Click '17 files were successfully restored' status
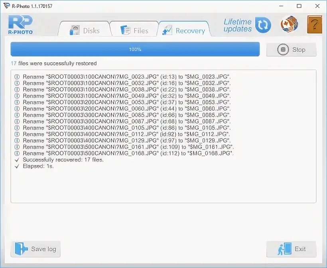 (54, 63)
